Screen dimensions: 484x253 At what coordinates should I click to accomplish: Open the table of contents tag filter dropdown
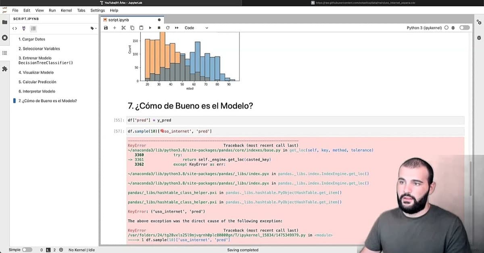coord(93,28)
